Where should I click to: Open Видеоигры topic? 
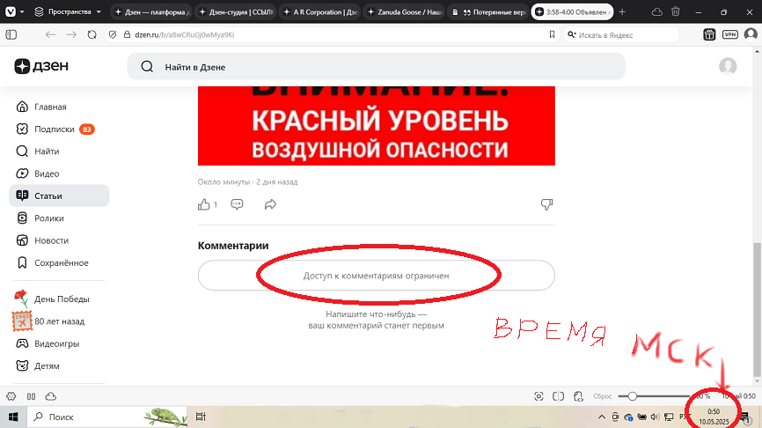59,343
